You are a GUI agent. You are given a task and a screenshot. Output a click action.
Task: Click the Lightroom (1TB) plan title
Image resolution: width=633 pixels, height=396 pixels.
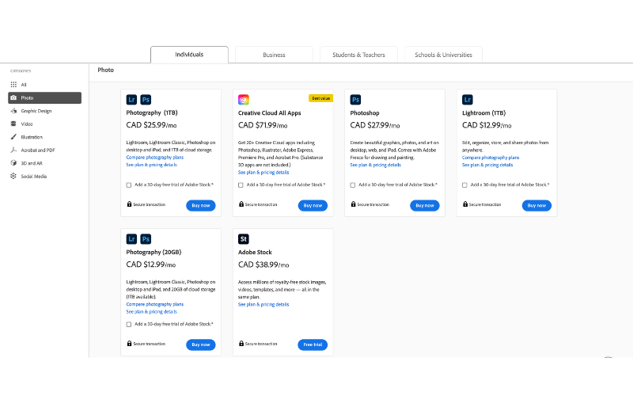(483, 112)
